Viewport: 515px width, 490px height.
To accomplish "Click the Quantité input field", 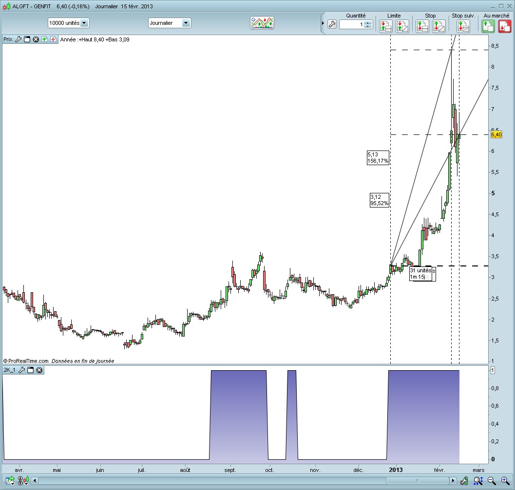I will point(351,24).
